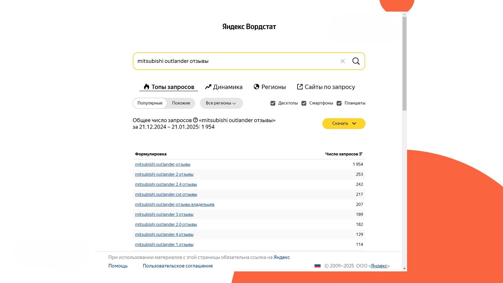Open the Топы запросов tab
Image resolution: width=503 pixels, height=283 pixels.
click(x=169, y=87)
